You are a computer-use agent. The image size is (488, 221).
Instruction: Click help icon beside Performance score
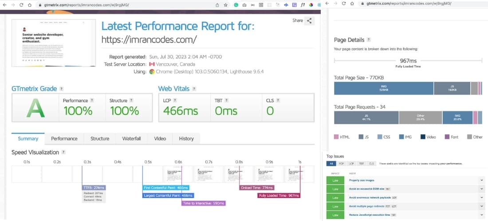[x=92, y=100]
